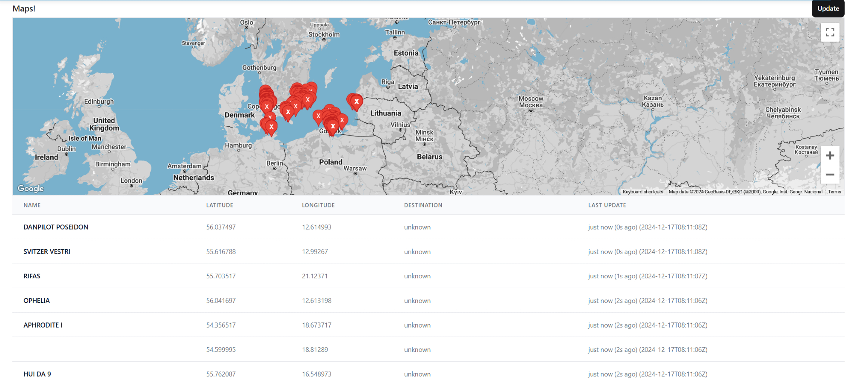Click the APHRODITE I vessel entry
The image size is (851, 382).
tap(43, 325)
